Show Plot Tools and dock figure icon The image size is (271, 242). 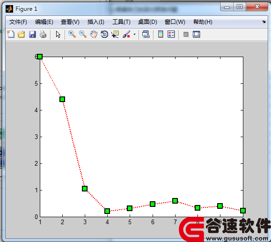coord(196,34)
